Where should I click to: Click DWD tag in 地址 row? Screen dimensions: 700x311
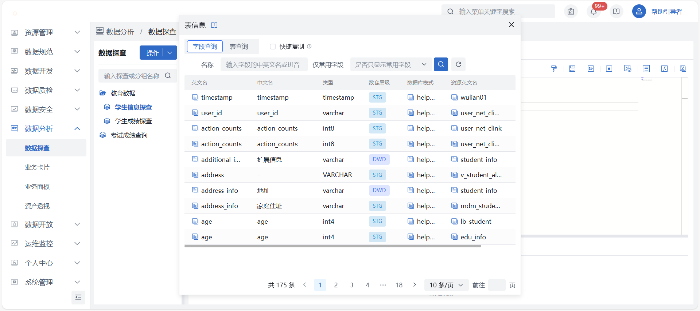379,190
